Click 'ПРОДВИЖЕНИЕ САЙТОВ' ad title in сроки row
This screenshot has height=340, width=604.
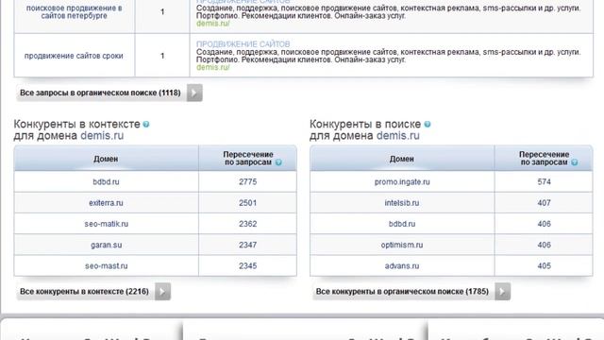[243, 44]
